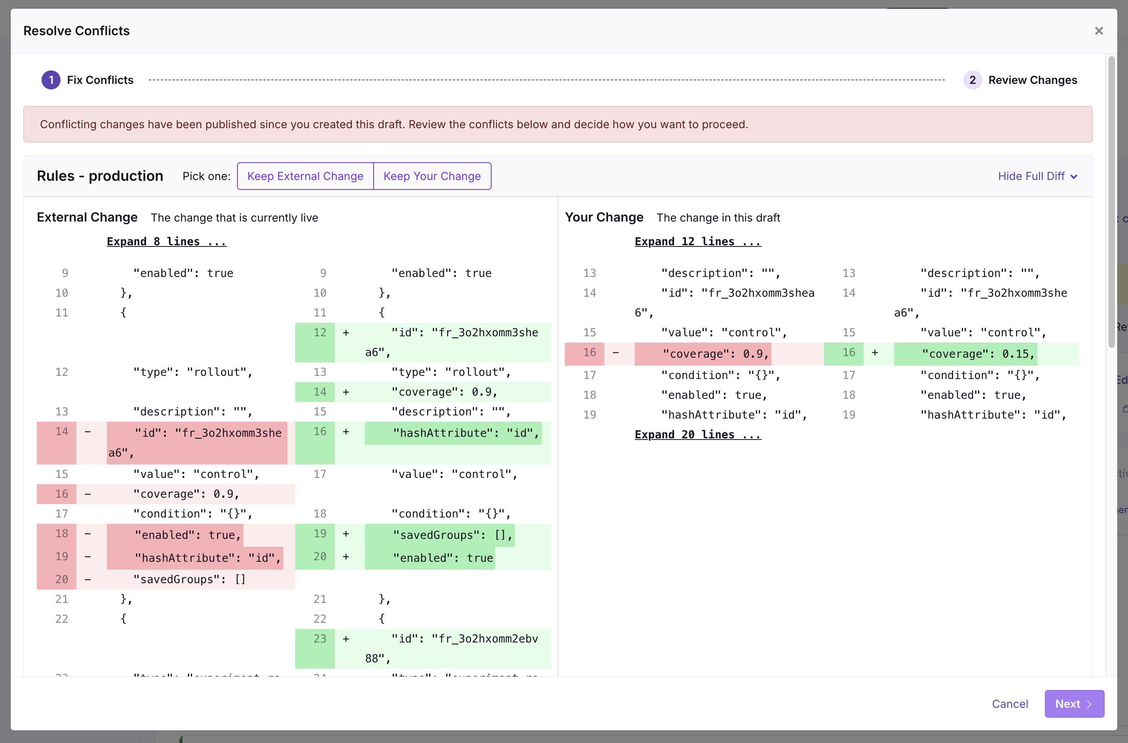This screenshot has height=743, width=1128.
Task: Select Keep External Change option
Action: 305,176
